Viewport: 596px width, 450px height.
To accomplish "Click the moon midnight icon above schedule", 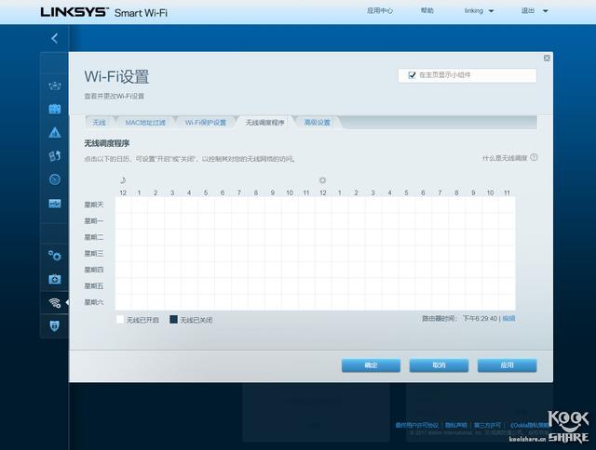I will [x=123, y=180].
